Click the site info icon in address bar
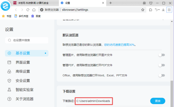The image size is (174, 107). (x=42, y=10)
